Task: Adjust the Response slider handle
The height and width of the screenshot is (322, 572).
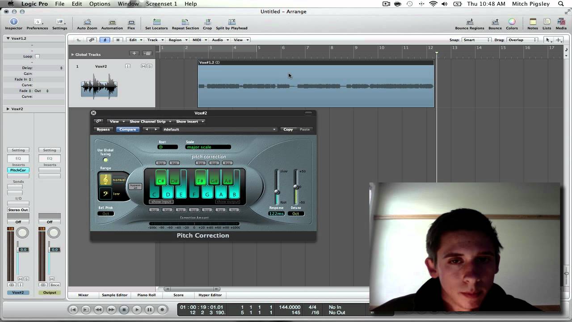Action: [277, 192]
